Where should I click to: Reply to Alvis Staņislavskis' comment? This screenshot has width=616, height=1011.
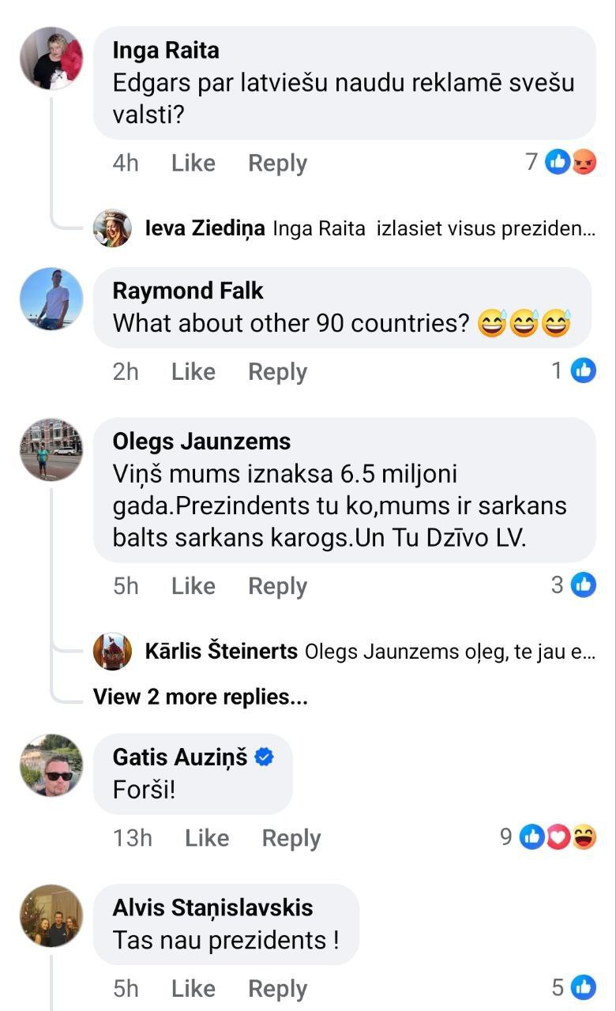tap(277, 988)
